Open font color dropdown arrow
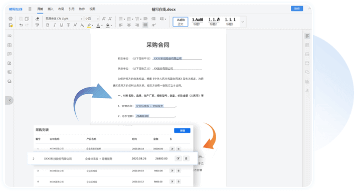The height and width of the screenshot is (191, 354). [x=102, y=26]
